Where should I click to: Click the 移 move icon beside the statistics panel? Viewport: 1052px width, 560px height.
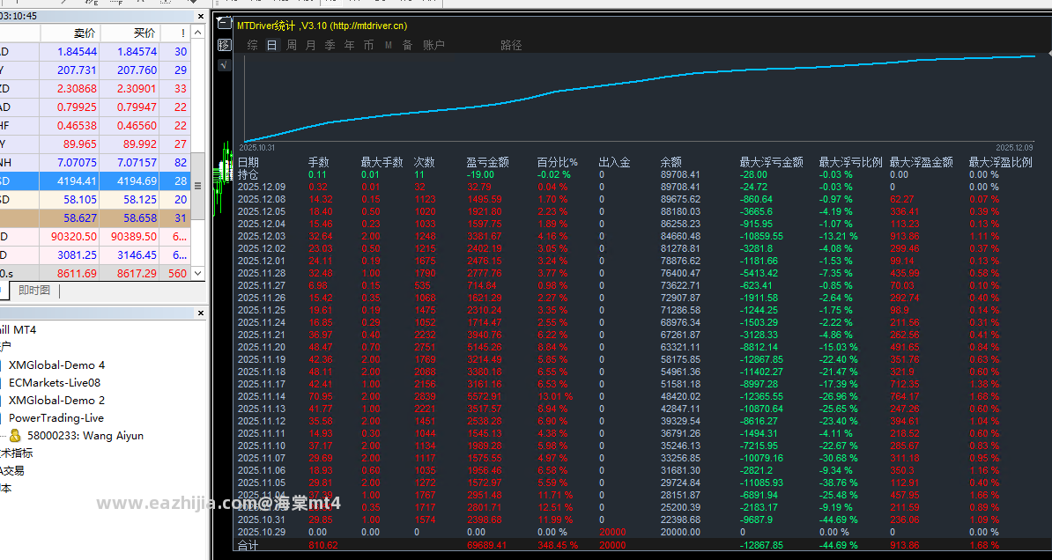pos(225,45)
